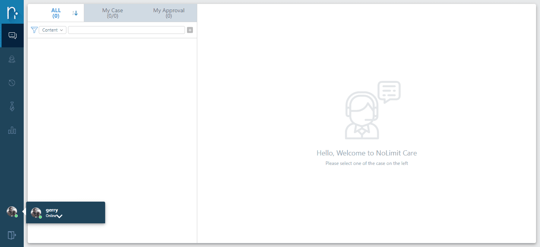Click the filter funnel icon
This screenshot has width=540, height=247.
[34, 30]
